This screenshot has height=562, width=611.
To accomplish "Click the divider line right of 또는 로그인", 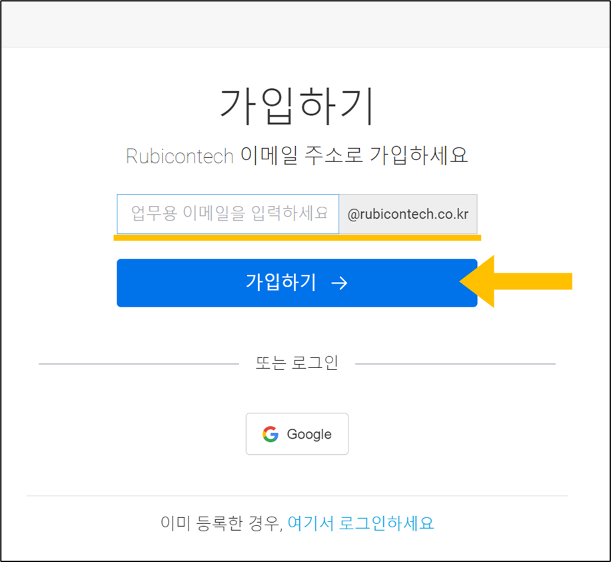I will [x=455, y=364].
